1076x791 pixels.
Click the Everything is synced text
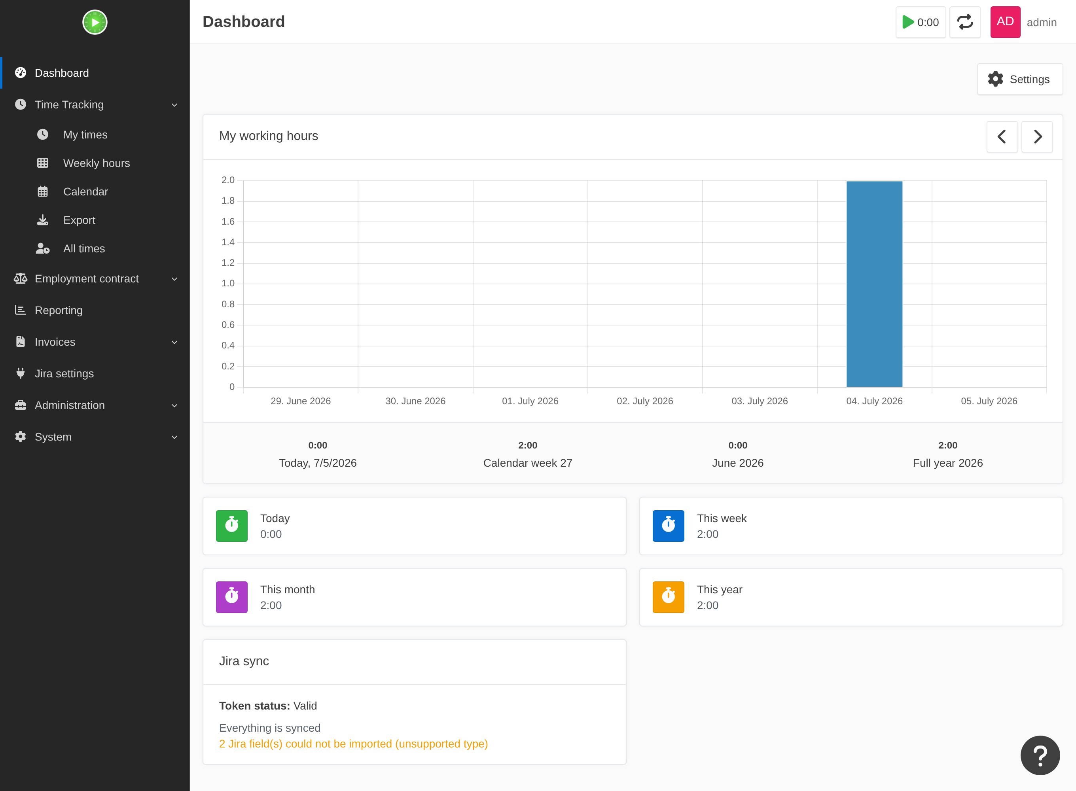coord(270,728)
